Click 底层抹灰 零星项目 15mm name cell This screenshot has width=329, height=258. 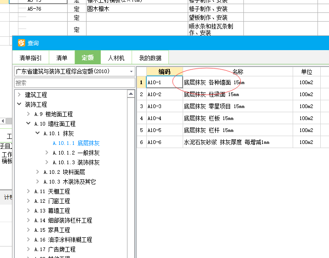point(238,106)
